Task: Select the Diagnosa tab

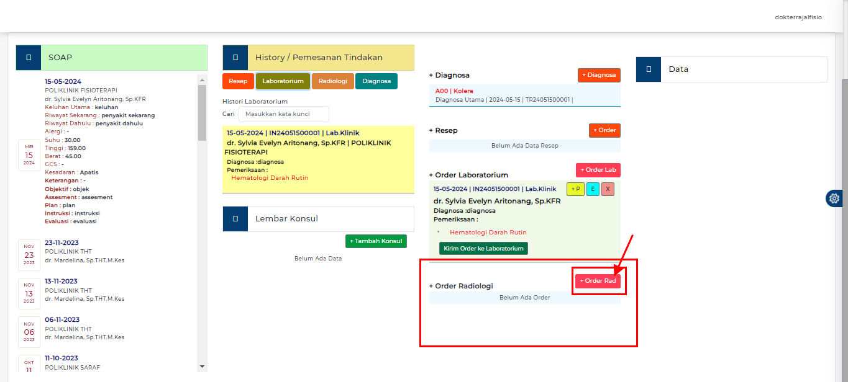Action: pos(376,81)
